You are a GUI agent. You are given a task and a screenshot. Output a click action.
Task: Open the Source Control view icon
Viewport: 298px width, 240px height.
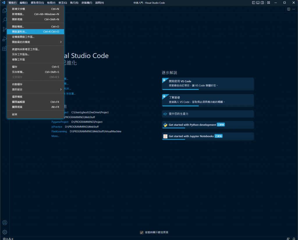pos(5,29)
